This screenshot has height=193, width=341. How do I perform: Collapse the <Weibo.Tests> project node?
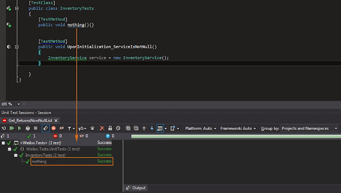click(x=3, y=143)
